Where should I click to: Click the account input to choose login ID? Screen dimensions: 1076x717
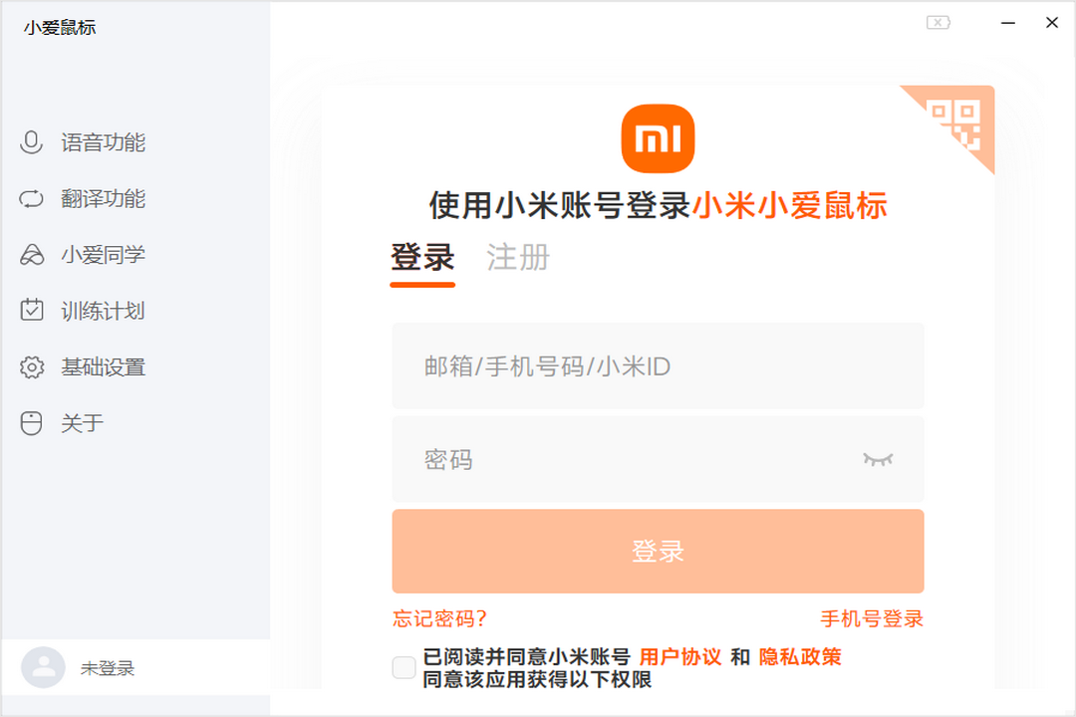(658, 365)
